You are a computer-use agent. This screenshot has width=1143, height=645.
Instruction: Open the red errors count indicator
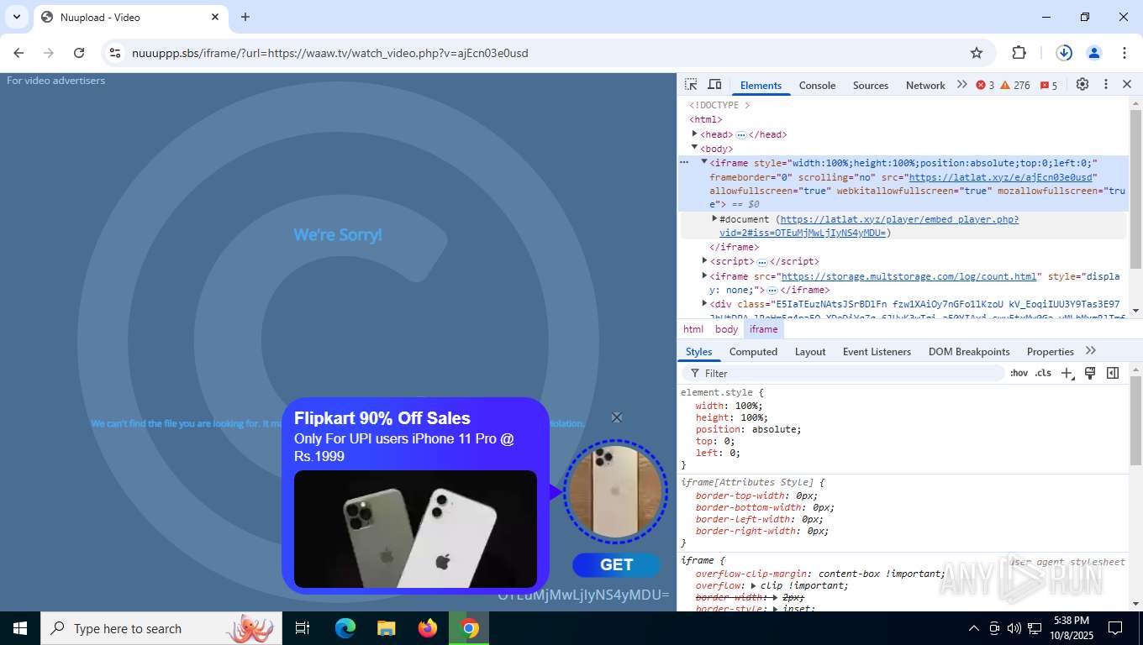coord(985,85)
